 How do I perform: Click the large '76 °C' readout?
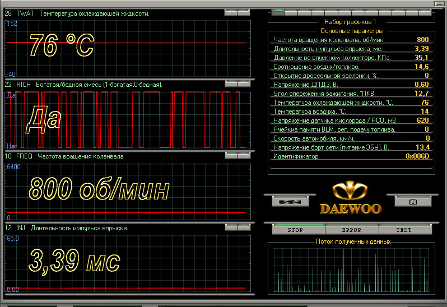click(x=62, y=45)
